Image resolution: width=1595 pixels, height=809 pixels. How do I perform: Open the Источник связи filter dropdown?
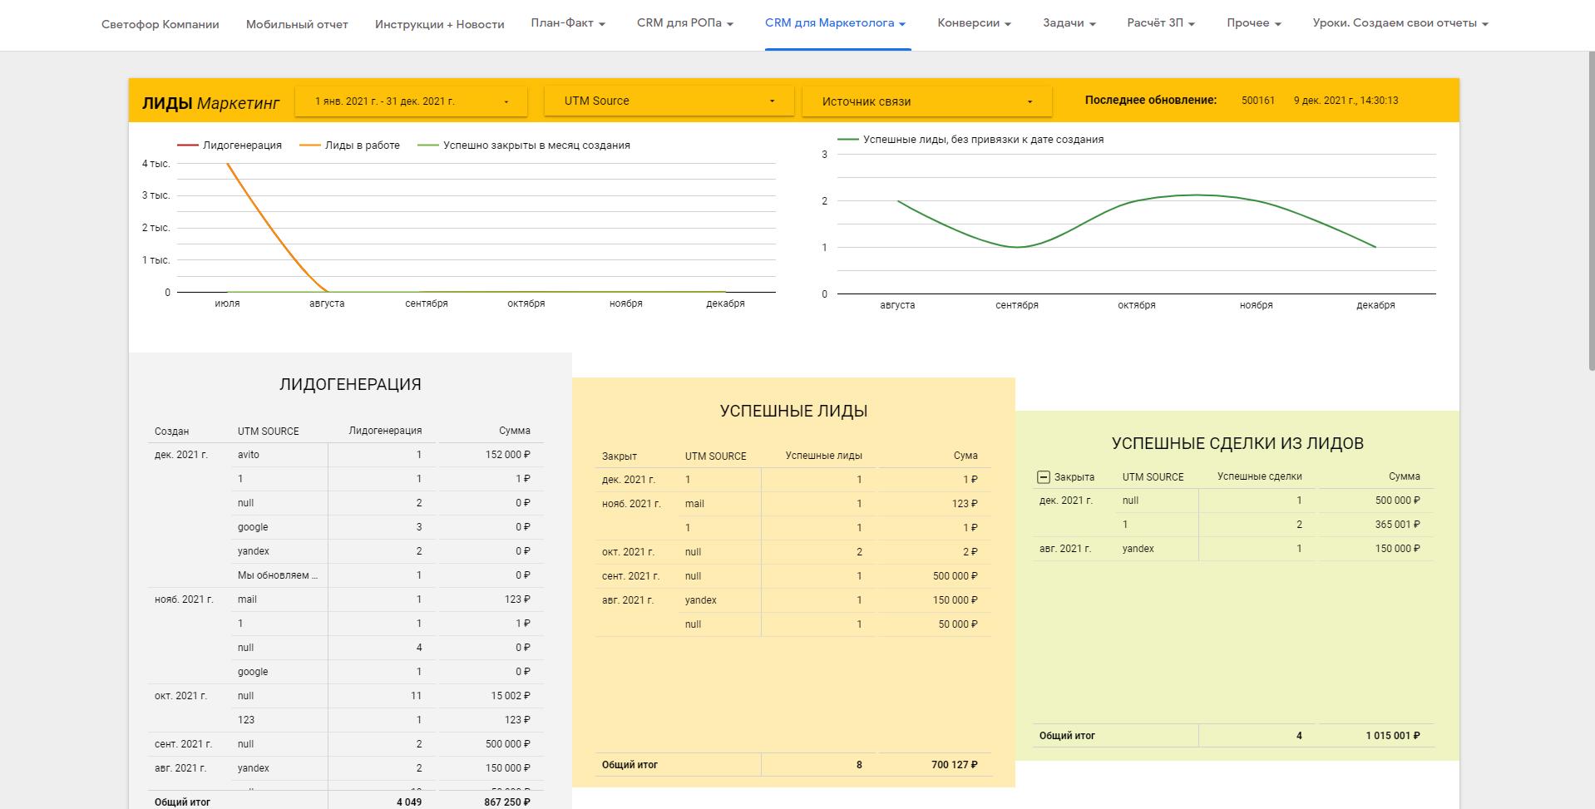(926, 101)
